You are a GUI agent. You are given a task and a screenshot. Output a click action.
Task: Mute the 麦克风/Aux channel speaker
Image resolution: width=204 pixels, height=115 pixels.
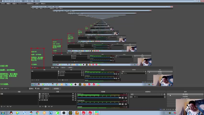click(x=123, y=98)
